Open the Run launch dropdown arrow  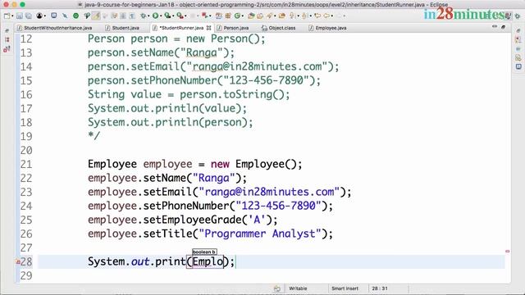161,16
